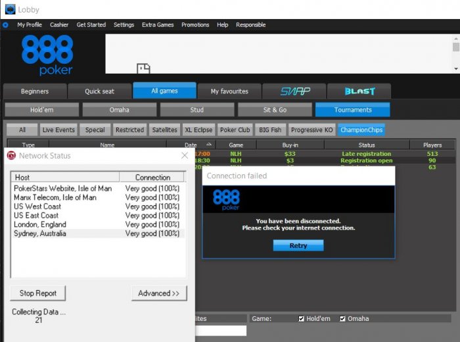Select the Sit & Go tab
The width and height of the screenshot is (460, 342).
(x=275, y=110)
